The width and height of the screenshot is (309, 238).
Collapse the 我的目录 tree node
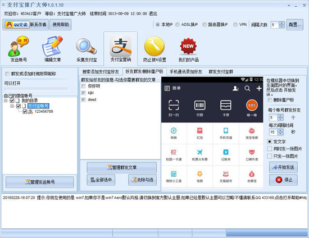point(6,100)
